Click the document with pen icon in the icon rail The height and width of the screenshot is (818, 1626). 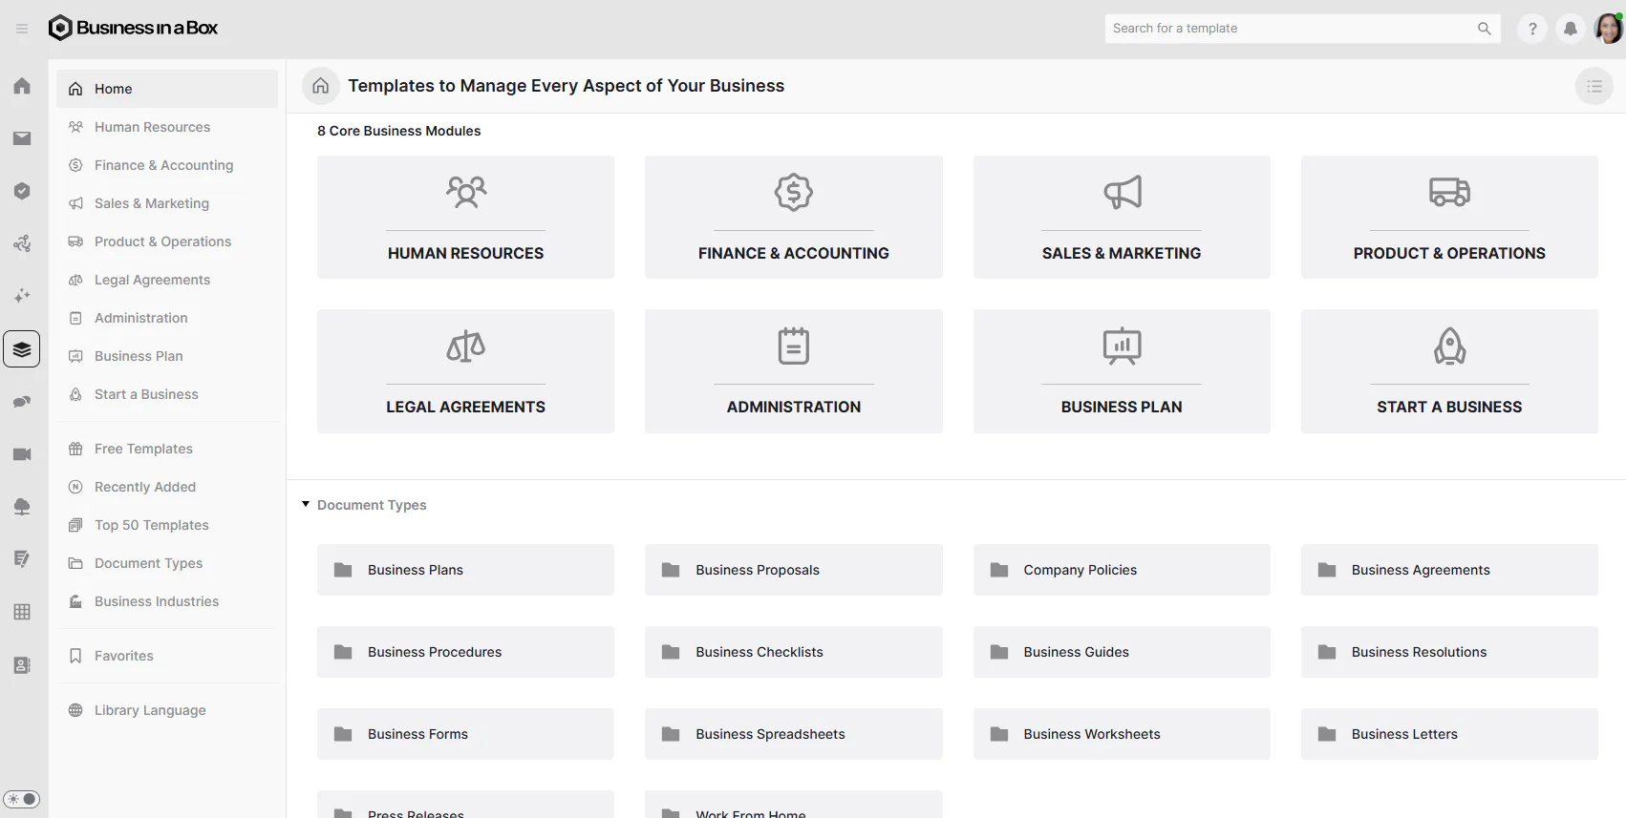(x=22, y=559)
